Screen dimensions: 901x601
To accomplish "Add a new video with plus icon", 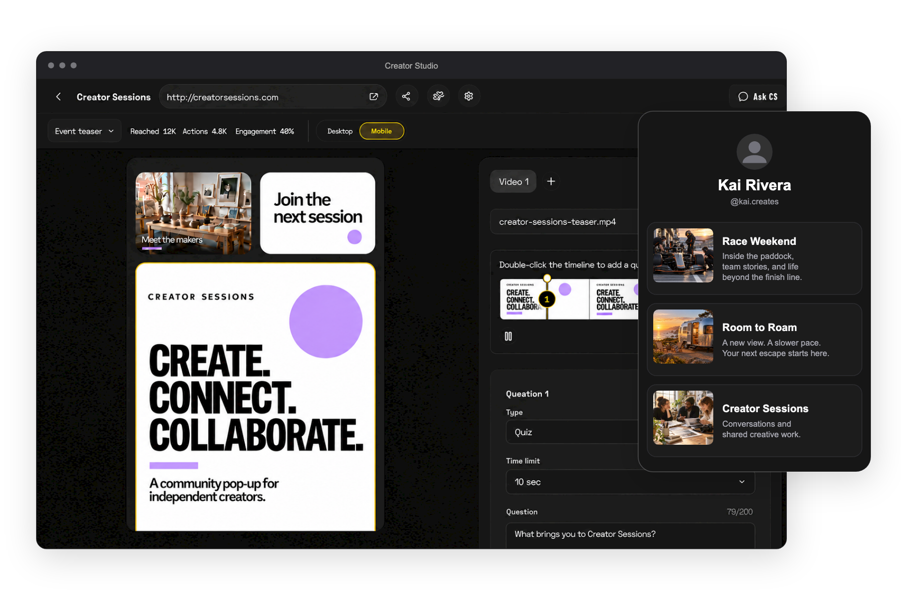I will point(551,182).
